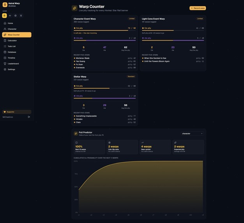Click the Stellar Warp card title

pyautogui.click(x=80, y=77)
